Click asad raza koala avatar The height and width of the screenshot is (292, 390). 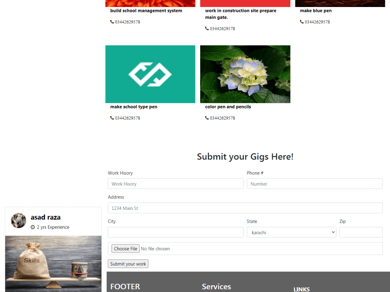tap(18, 220)
